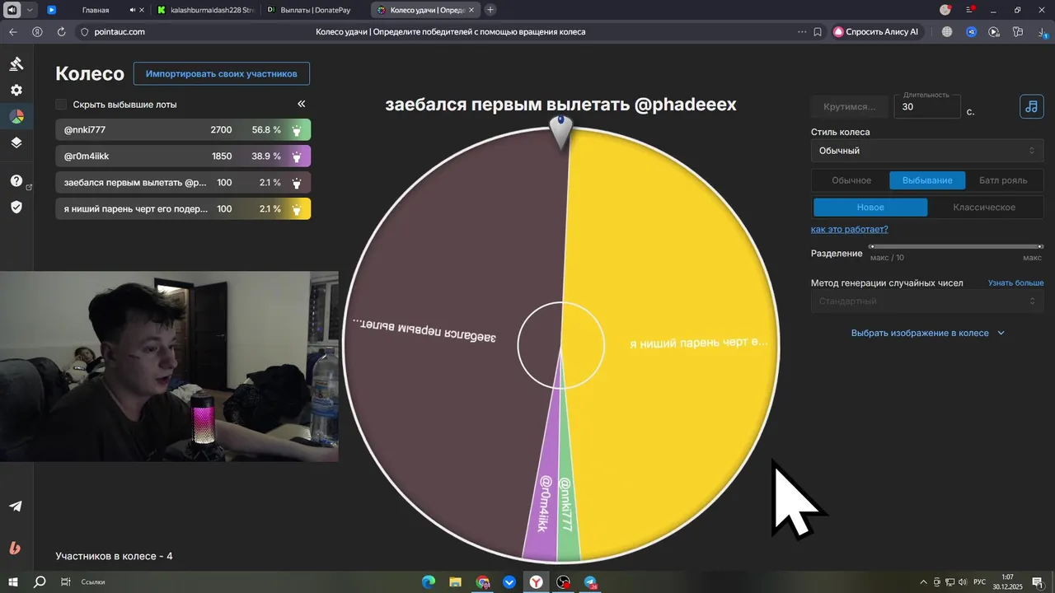Click the 'Длительность' field with 30
The width and height of the screenshot is (1055, 593).
927,106
